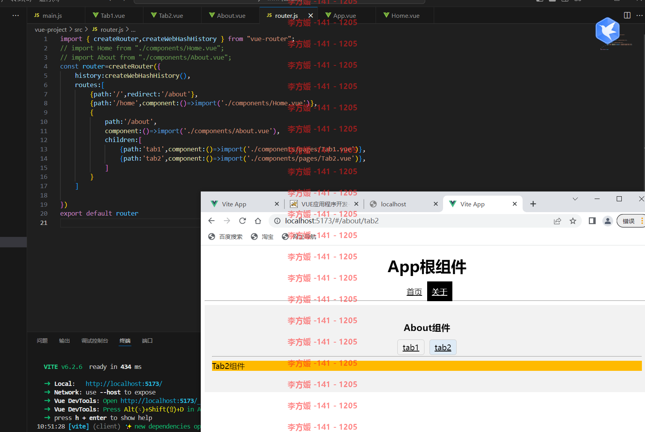Select vue-project in the breadcrumb
This screenshot has height=432, width=645.
point(51,29)
